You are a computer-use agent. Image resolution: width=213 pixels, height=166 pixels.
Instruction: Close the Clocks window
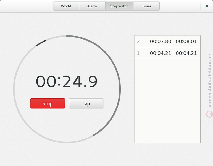click(x=207, y=6)
